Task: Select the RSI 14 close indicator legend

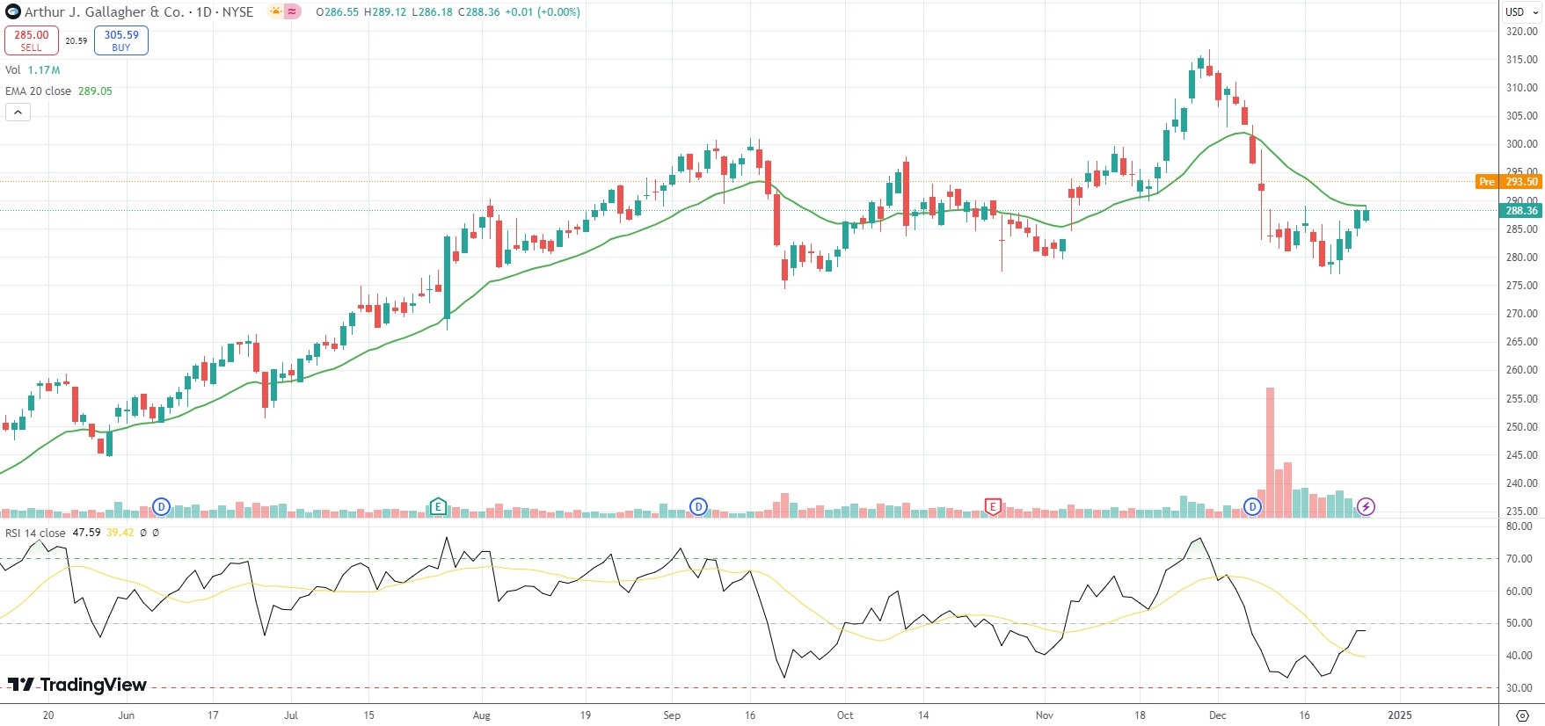Action: coord(35,533)
